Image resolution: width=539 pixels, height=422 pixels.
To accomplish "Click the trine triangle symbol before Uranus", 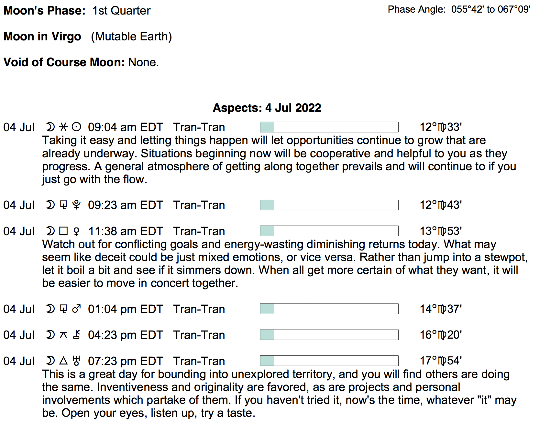I will click(x=63, y=361).
